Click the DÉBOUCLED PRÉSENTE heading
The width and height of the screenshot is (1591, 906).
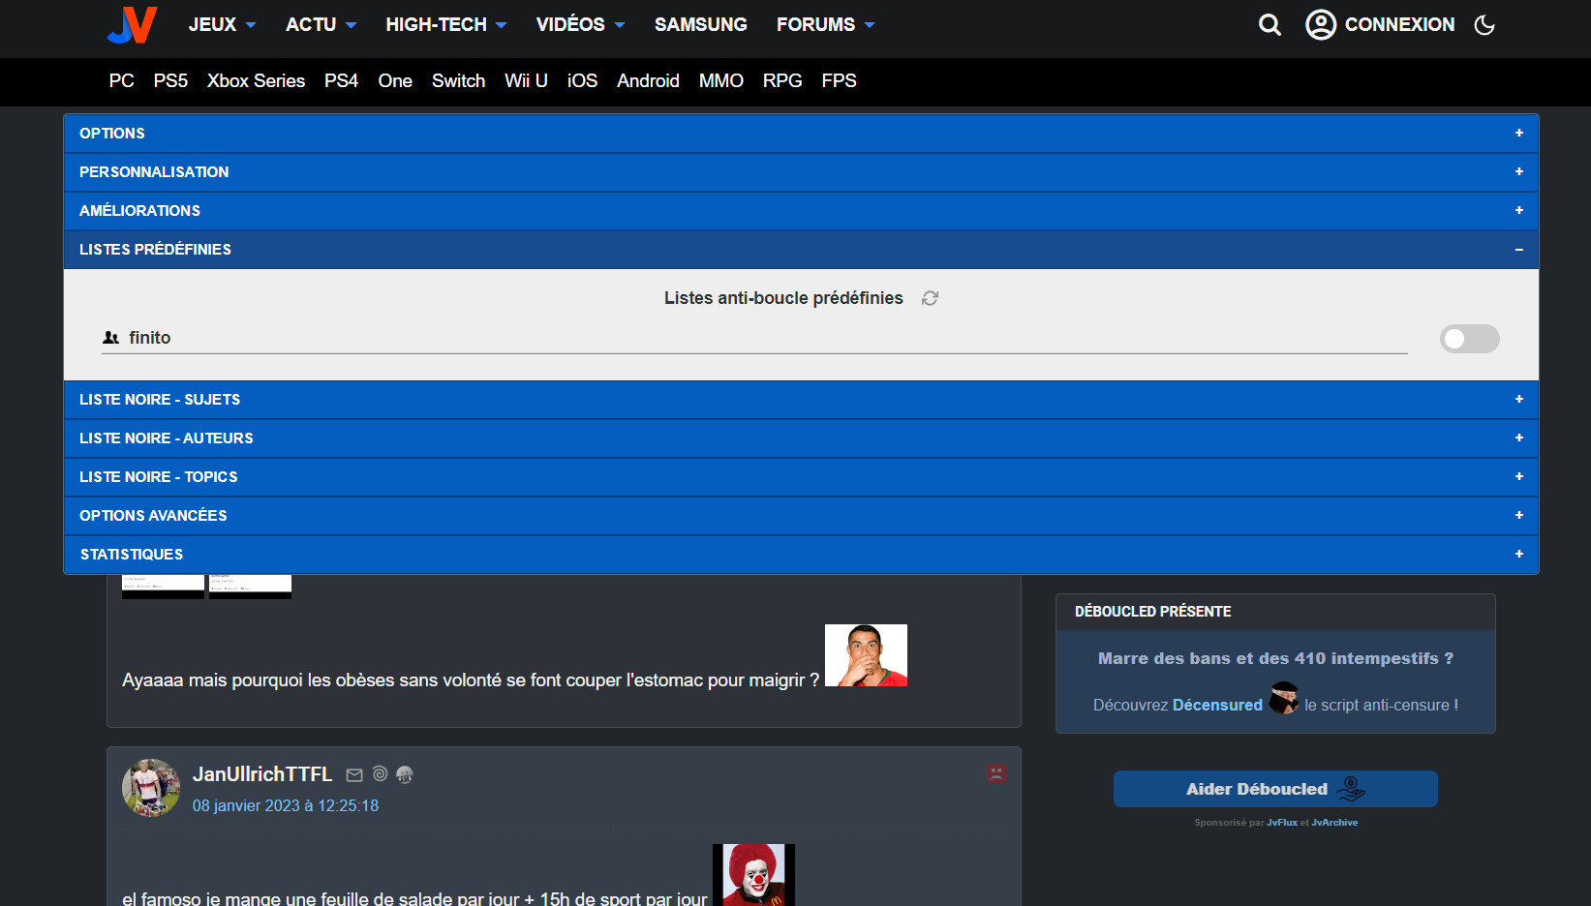(x=1153, y=612)
